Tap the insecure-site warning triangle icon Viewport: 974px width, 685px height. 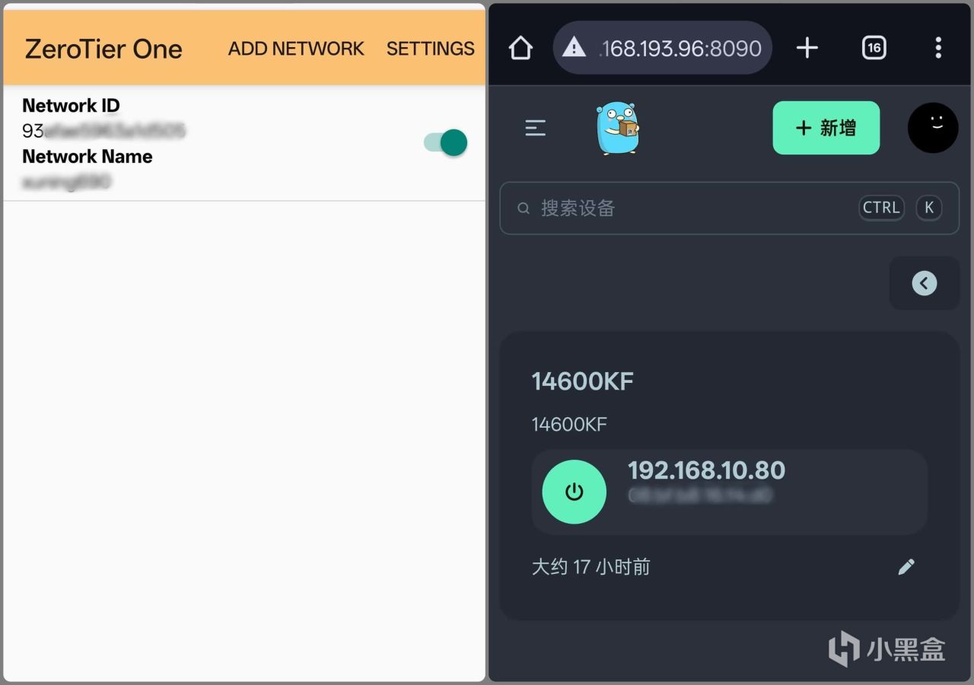574,48
